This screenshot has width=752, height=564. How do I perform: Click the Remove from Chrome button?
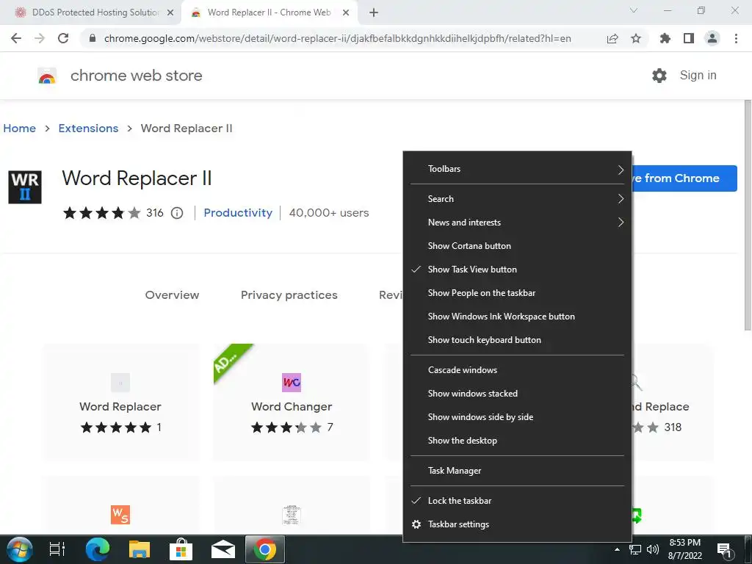tap(684, 178)
